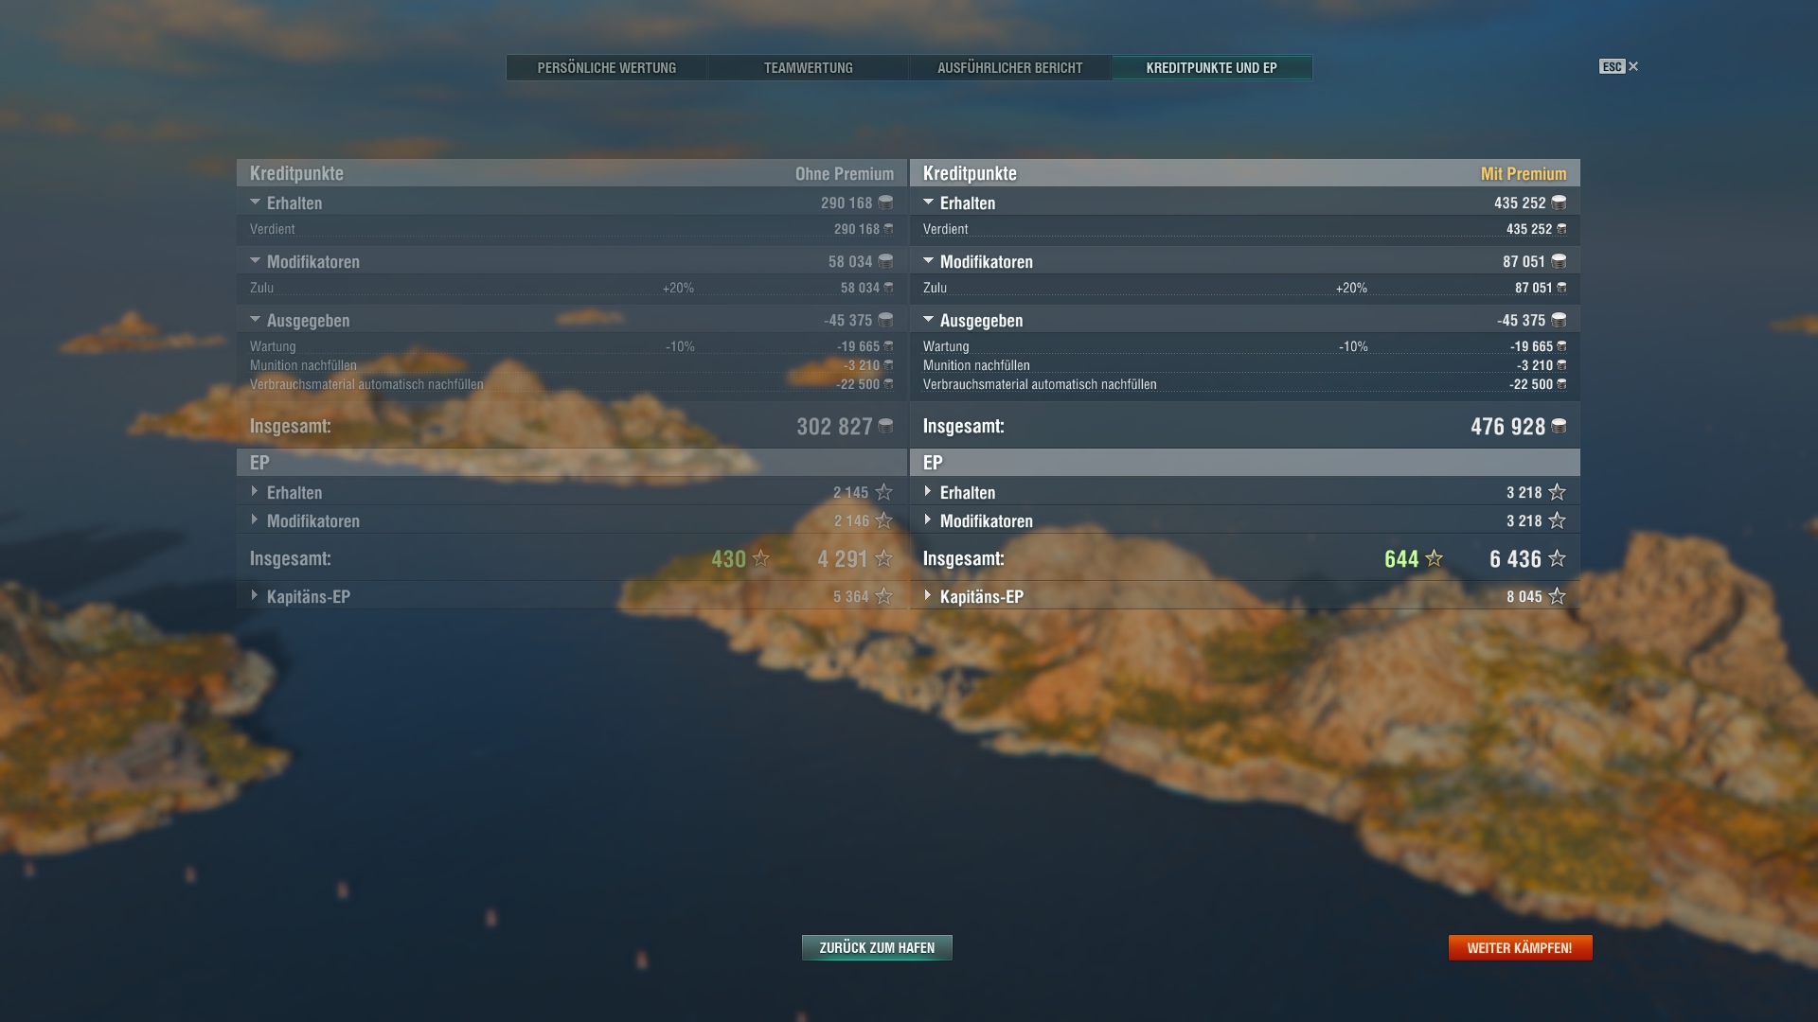Open the Teamwertung tab

(808, 68)
